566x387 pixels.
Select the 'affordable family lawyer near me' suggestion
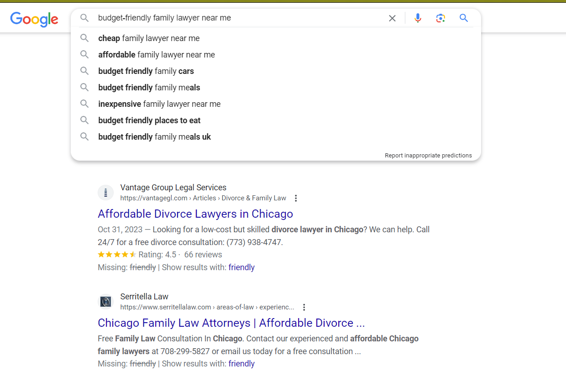tap(157, 54)
